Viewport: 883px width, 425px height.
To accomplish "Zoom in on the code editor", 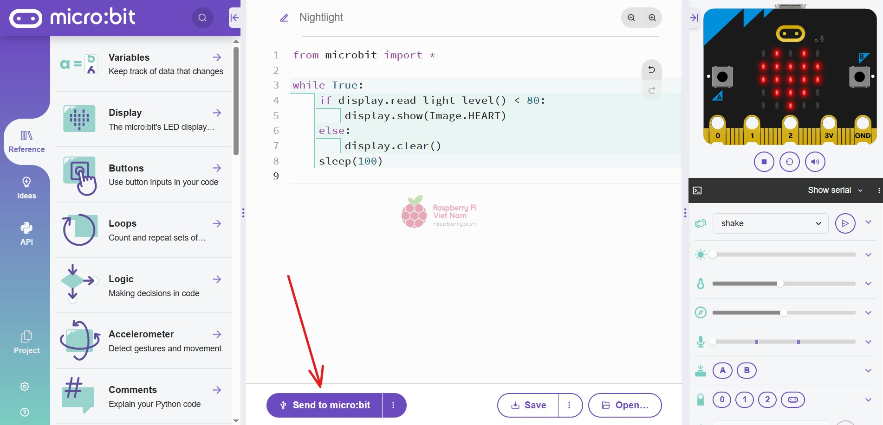I will tap(652, 17).
